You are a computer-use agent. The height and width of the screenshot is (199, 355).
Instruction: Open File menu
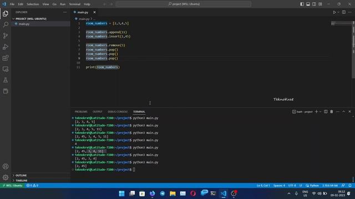click(12, 4)
